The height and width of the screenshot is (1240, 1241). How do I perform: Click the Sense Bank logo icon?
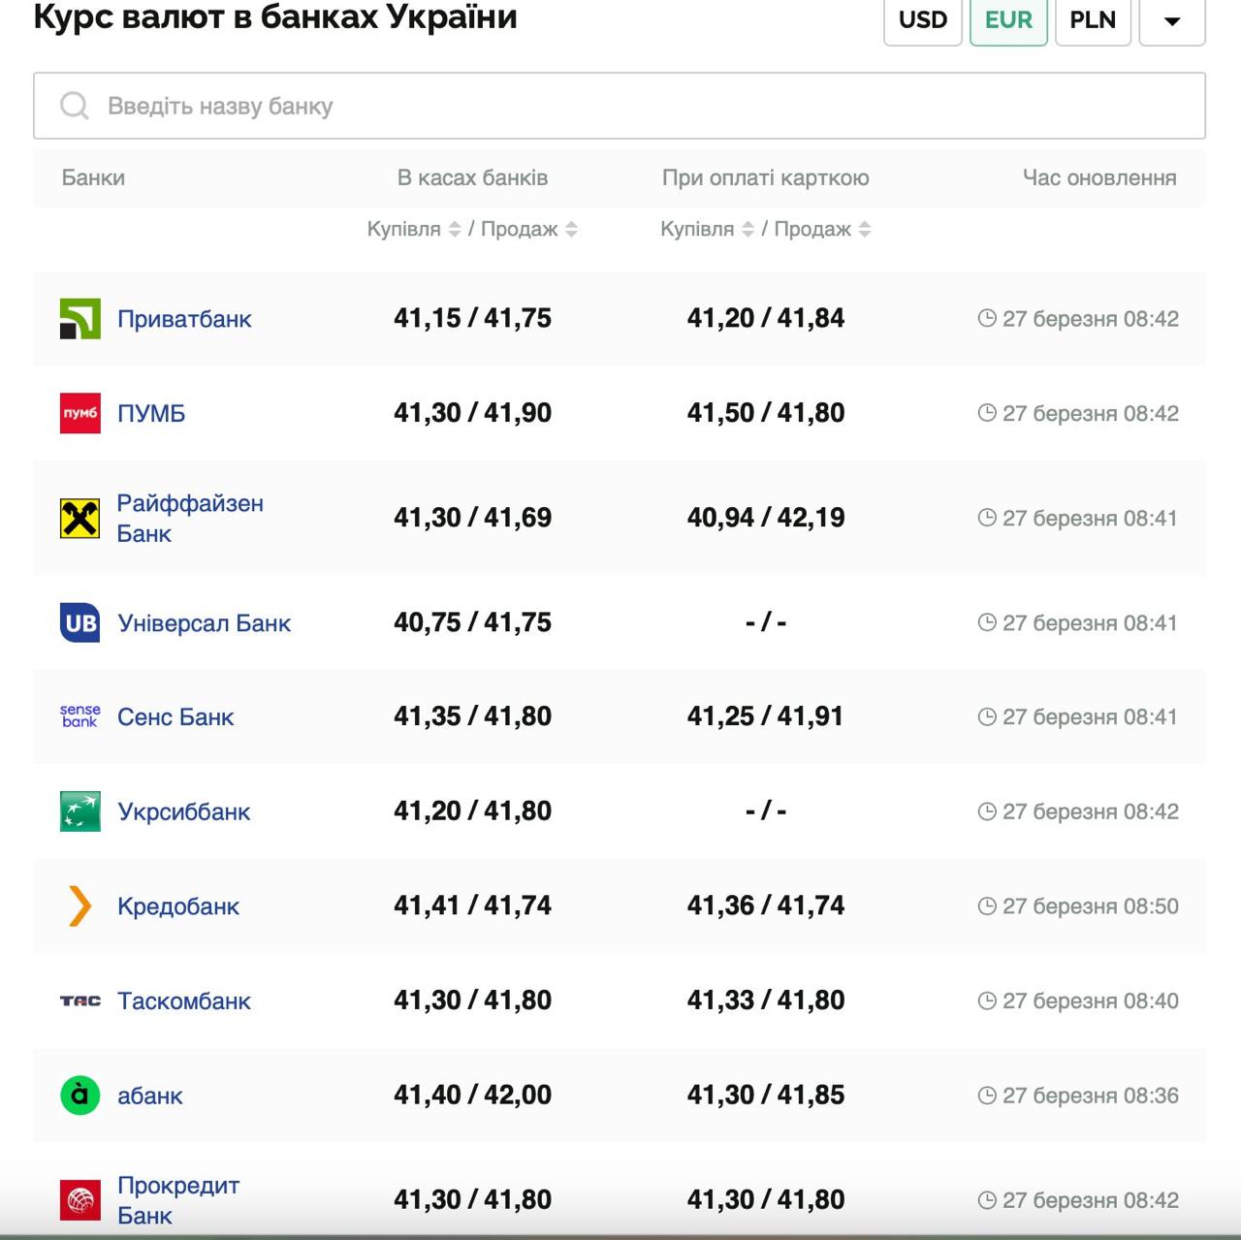click(x=80, y=716)
